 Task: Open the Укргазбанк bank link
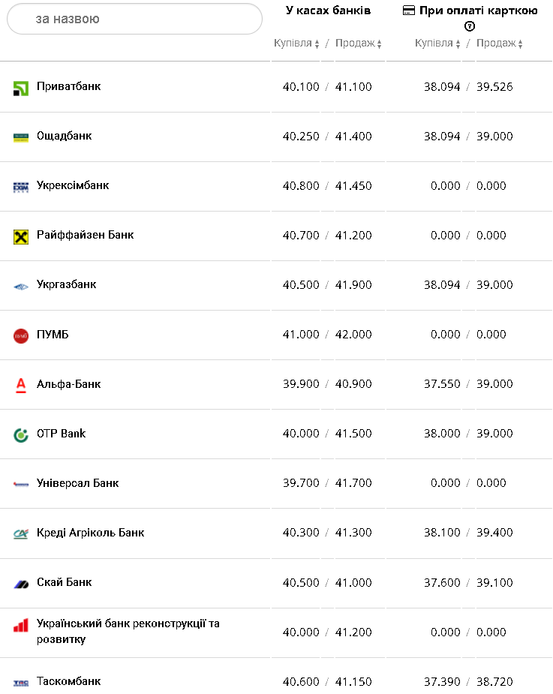click(x=67, y=284)
